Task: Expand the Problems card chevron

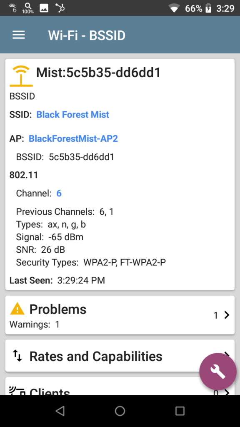Action: click(227, 315)
